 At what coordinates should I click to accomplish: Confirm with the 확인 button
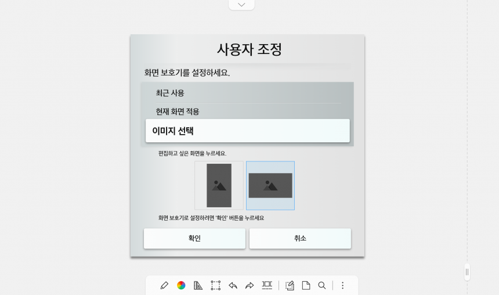click(x=194, y=238)
